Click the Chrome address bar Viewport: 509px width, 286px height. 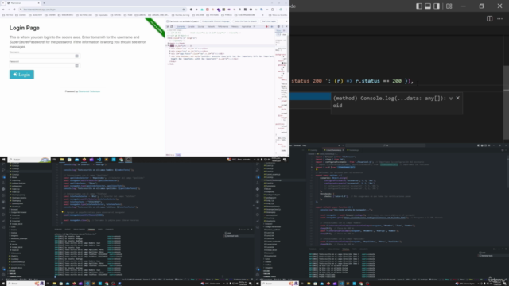[103, 10]
